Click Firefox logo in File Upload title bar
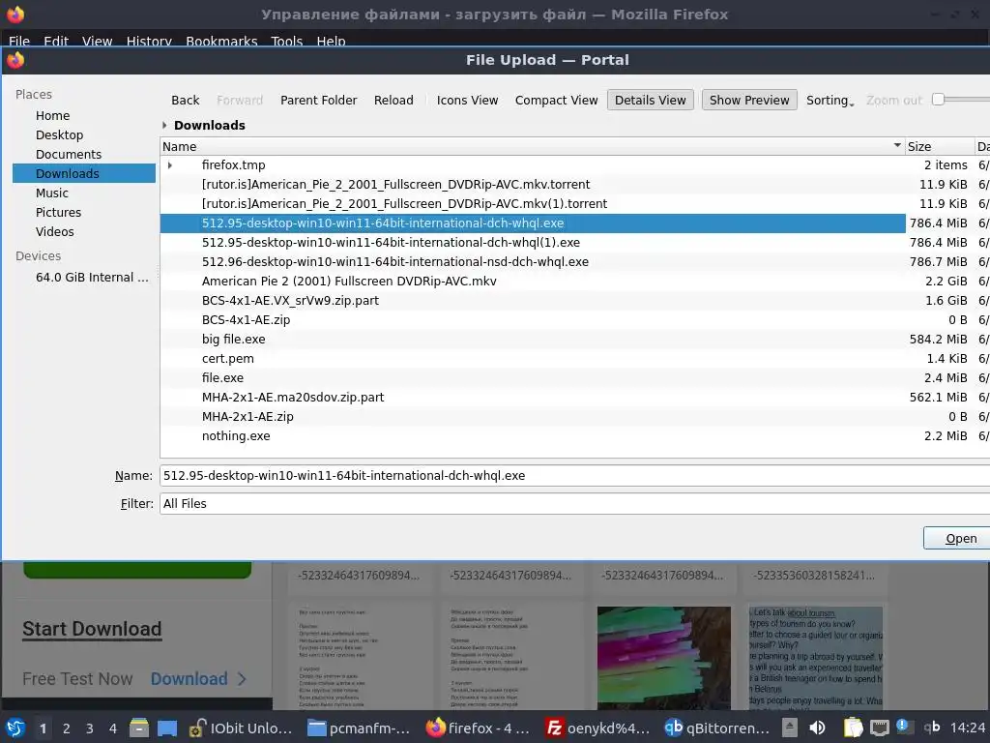This screenshot has height=743, width=990. click(x=15, y=60)
